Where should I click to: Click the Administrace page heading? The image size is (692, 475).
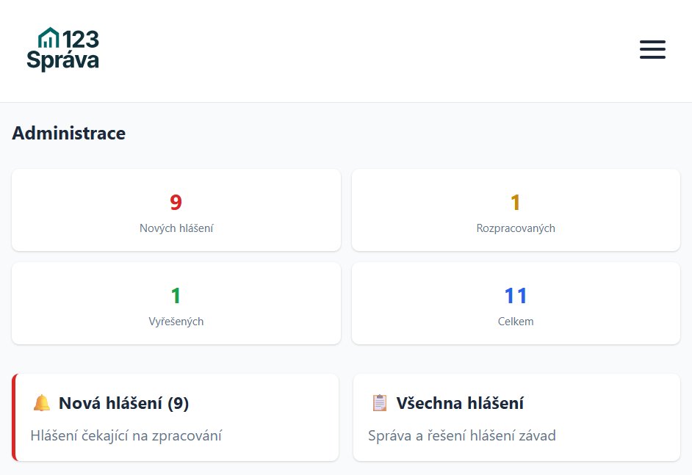tap(68, 133)
